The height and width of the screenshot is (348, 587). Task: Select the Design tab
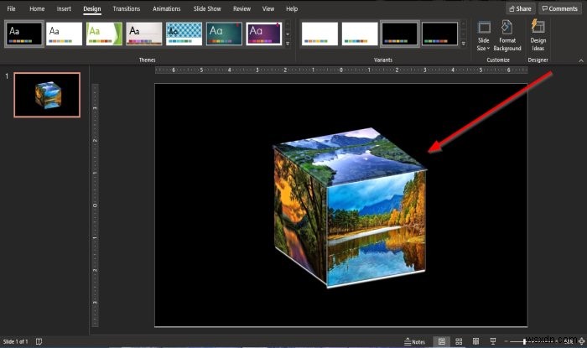(91, 8)
